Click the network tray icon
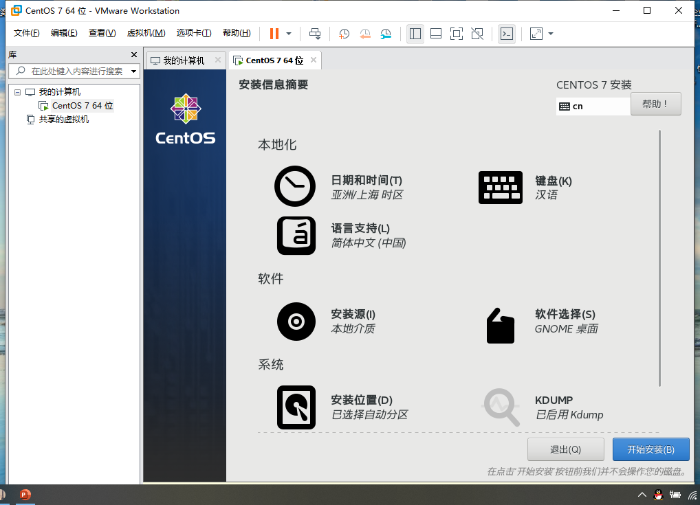700x505 pixels. pos(693,495)
